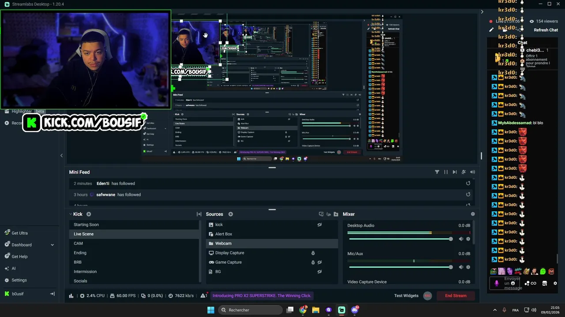Collapse chat panel with top chevron

click(x=482, y=12)
